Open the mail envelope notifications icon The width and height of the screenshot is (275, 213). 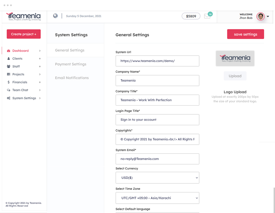[x=207, y=16]
